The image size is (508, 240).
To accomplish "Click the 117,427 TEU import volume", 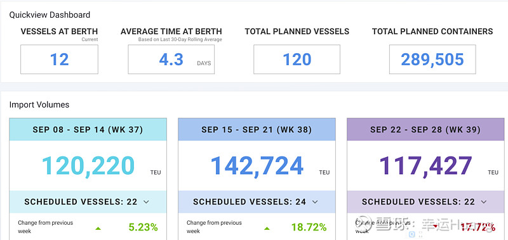I will coord(425,166).
